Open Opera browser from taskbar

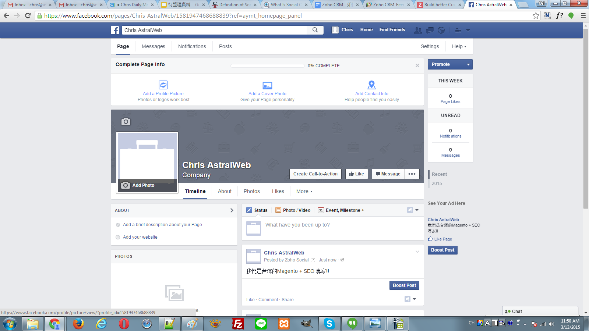click(124, 324)
